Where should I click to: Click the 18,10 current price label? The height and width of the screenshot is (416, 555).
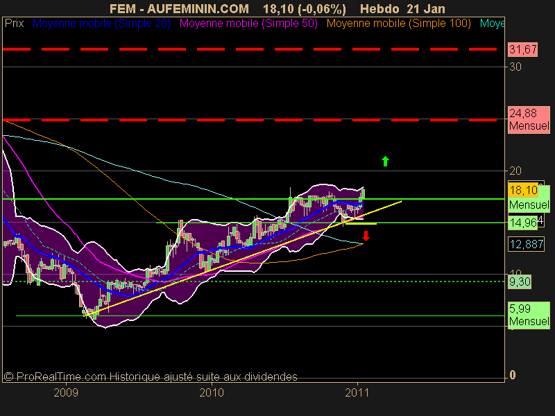tap(523, 190)
